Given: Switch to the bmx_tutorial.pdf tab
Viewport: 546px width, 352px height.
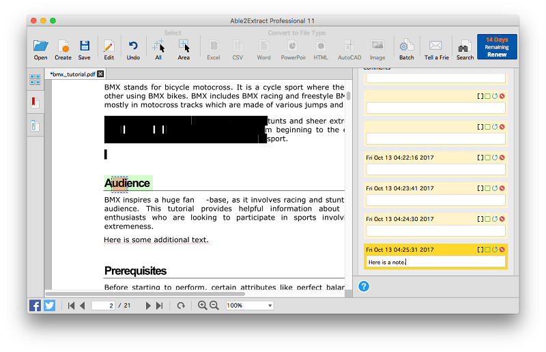Looking at the screenshot, I should click(x=72, y=74).
